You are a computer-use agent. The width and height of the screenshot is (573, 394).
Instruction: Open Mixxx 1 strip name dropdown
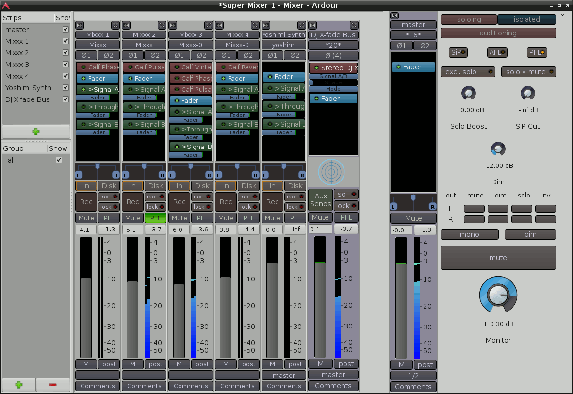(98, 35)
